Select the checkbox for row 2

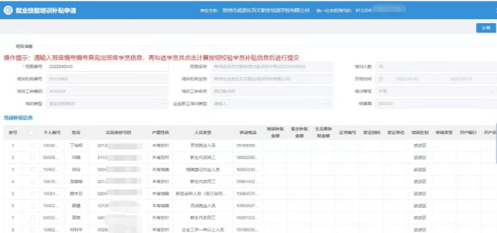coord(33,157)
